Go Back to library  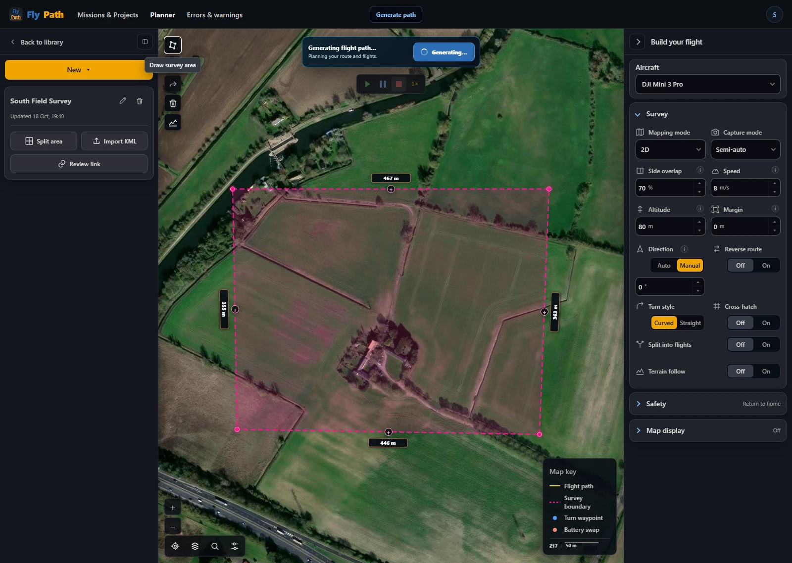[x=37, y=42]
